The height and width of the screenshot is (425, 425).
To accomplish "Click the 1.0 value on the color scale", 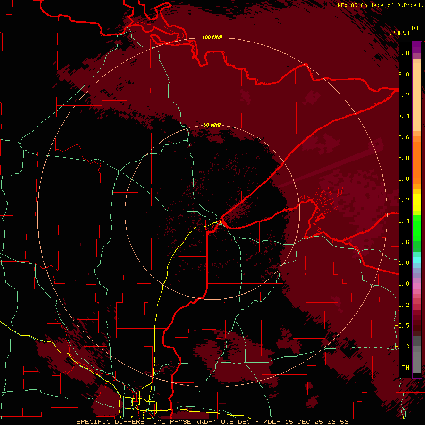I will coord(404,284).
